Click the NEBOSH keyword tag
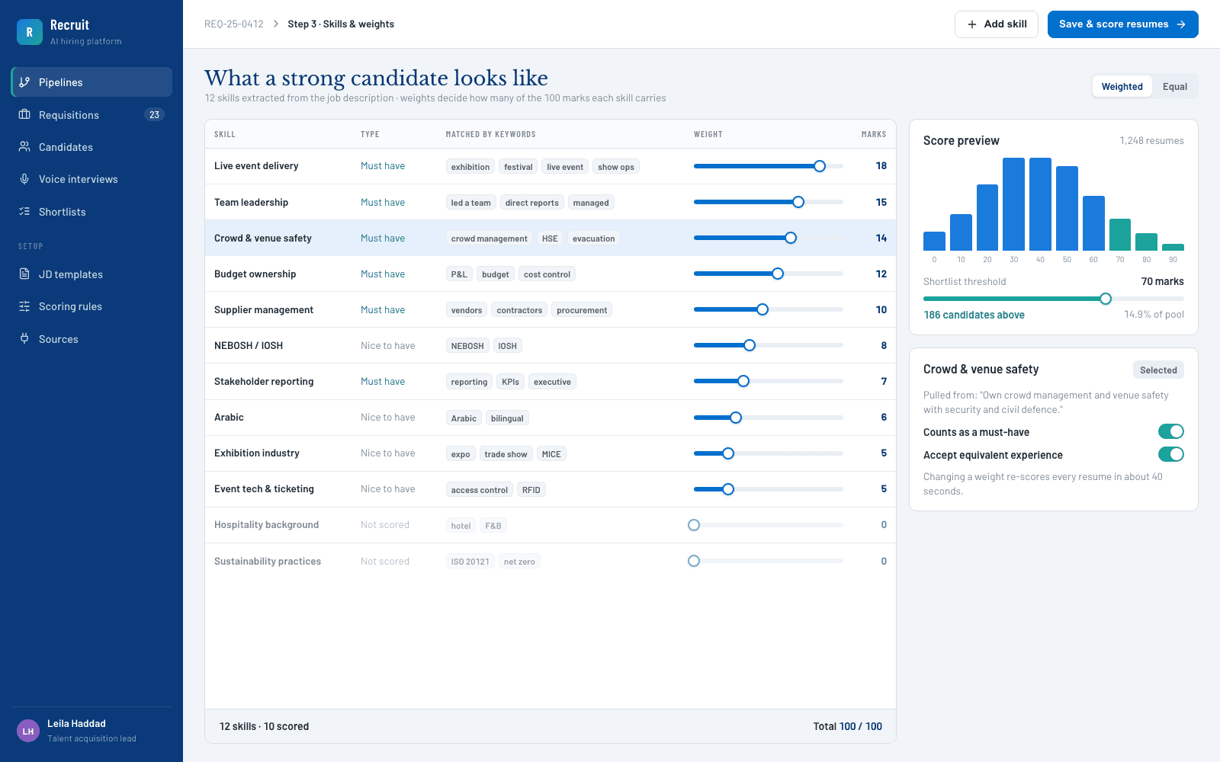1220x762 pixels. pos(467,346)
